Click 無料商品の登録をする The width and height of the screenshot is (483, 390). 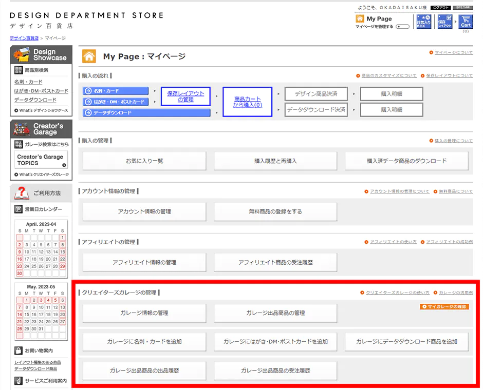pyautogui.click(x=275, y=211)
